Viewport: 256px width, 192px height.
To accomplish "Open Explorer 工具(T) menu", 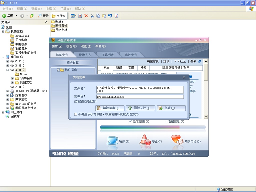I will coord(65,9).
